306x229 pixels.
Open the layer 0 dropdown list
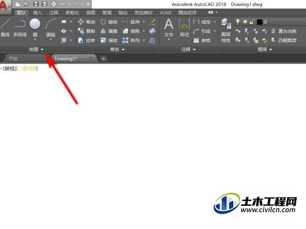[x=271, y=22]
